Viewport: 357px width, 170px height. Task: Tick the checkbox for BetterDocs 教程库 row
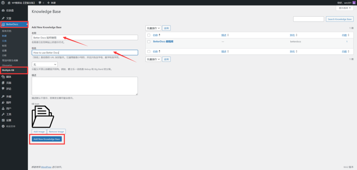click(x=149, y=42)
